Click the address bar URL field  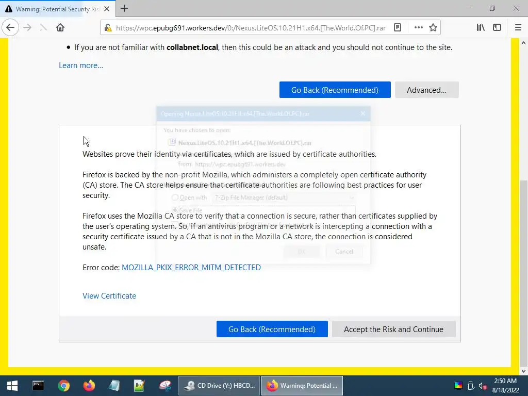click(251, 28)
